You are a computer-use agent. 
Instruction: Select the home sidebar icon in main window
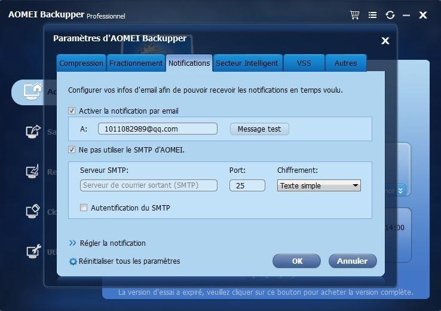point(33,92)
